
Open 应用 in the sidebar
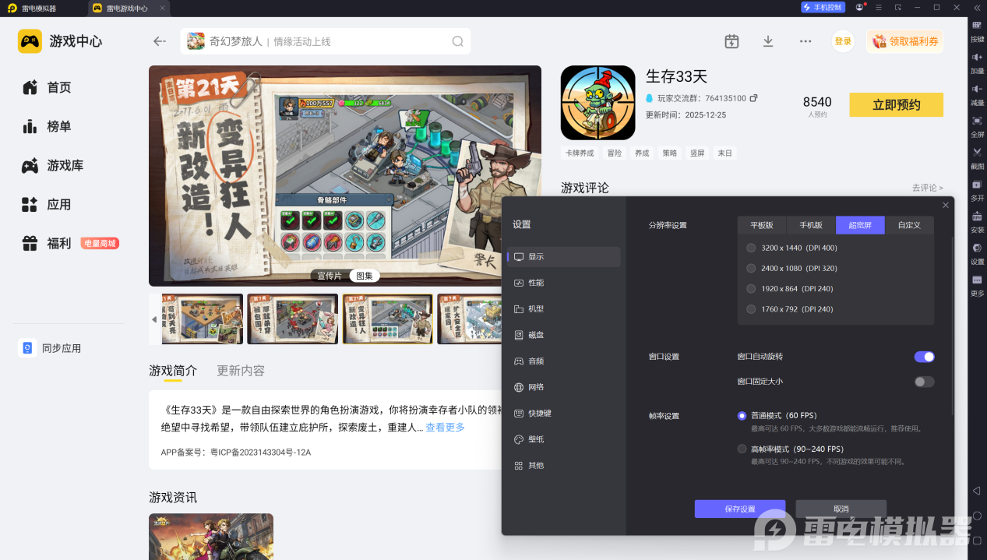click(47, 204)
